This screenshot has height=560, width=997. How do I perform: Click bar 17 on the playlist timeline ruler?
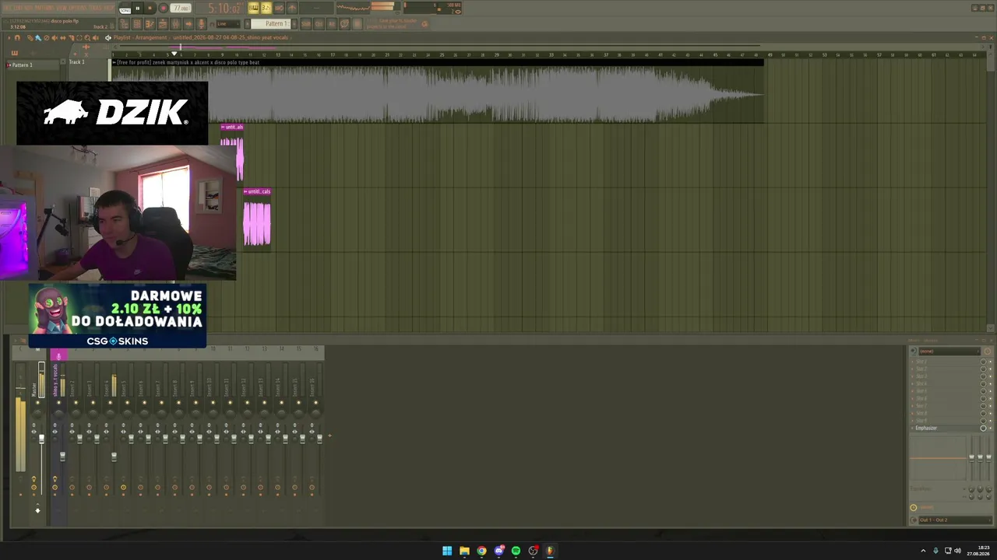[333, 55]
